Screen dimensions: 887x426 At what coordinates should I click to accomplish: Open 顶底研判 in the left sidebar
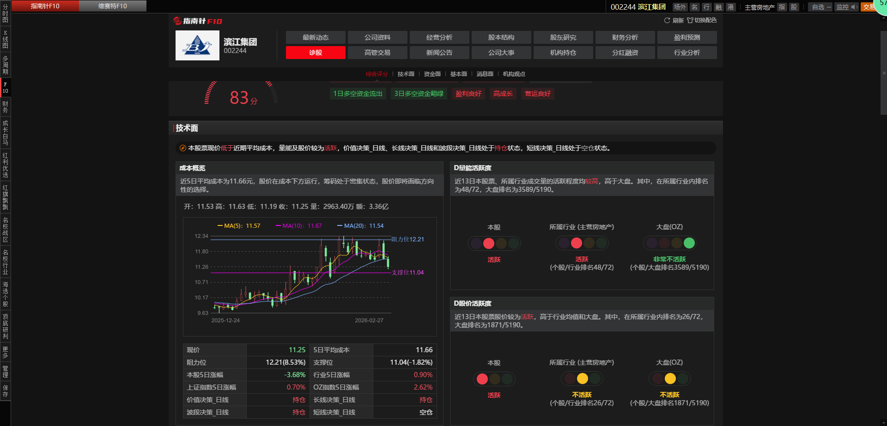(x=5, y=326)
